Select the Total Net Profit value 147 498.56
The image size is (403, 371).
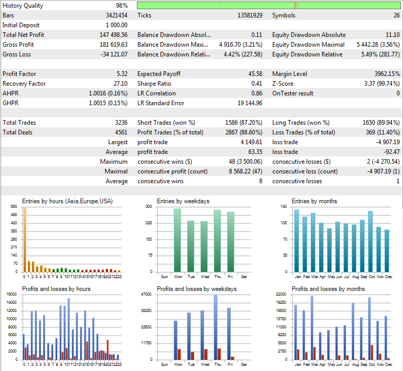pos(113,35)
